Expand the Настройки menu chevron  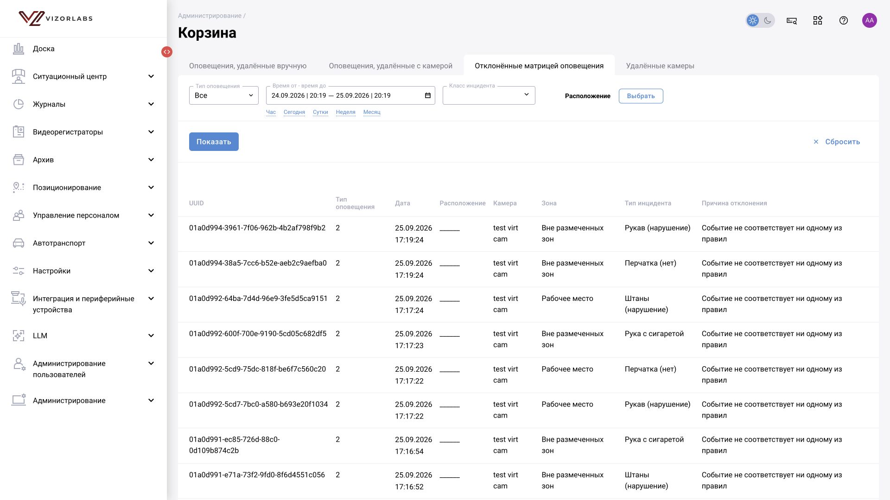[x=151, y=271]
